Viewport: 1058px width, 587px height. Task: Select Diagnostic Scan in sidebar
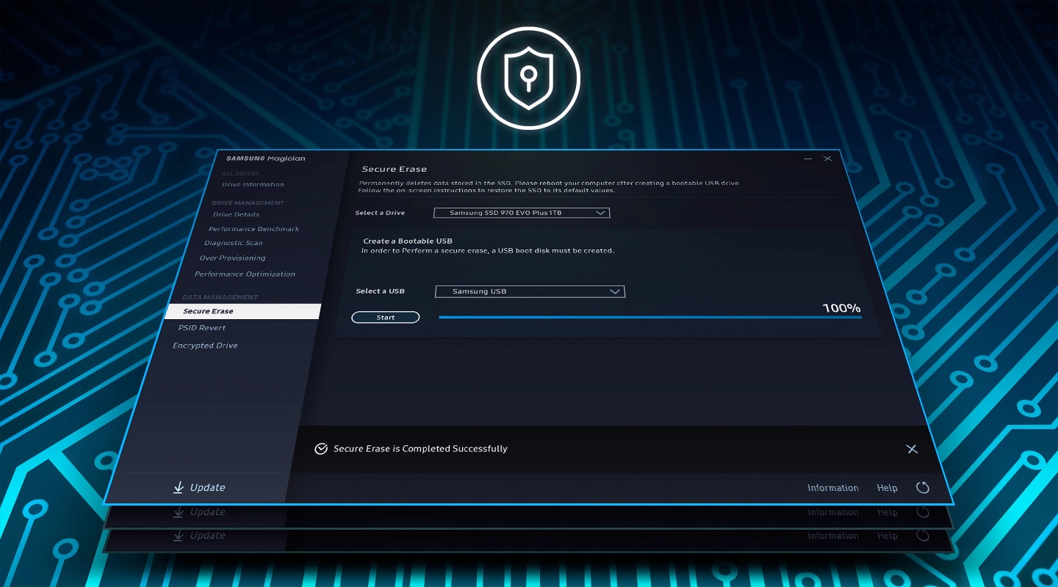tap(233, 243)
